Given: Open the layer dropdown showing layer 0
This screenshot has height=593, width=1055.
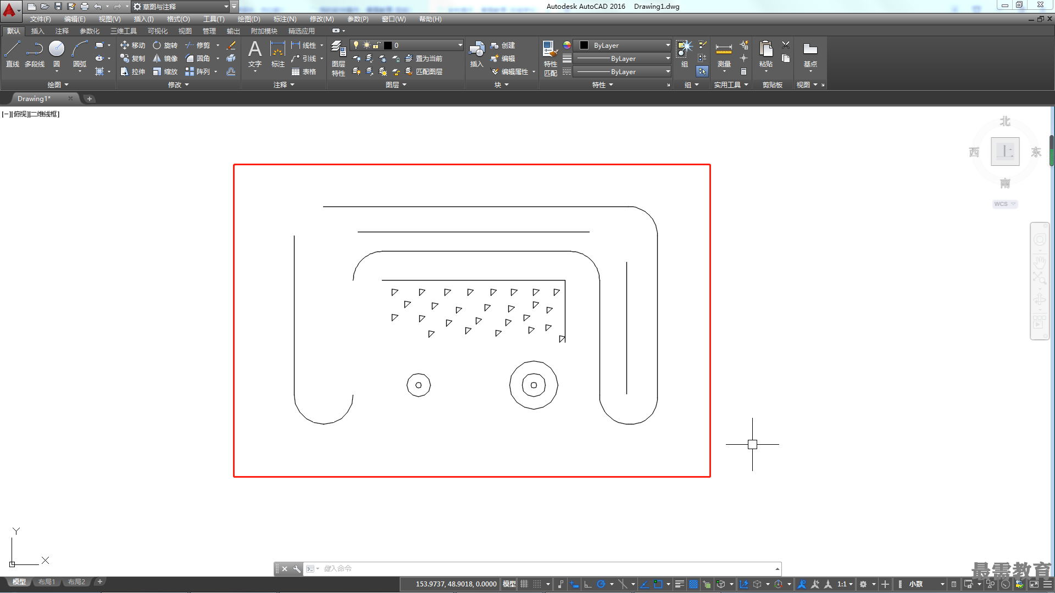Looking at the screenshot, I should pos(407,45).
